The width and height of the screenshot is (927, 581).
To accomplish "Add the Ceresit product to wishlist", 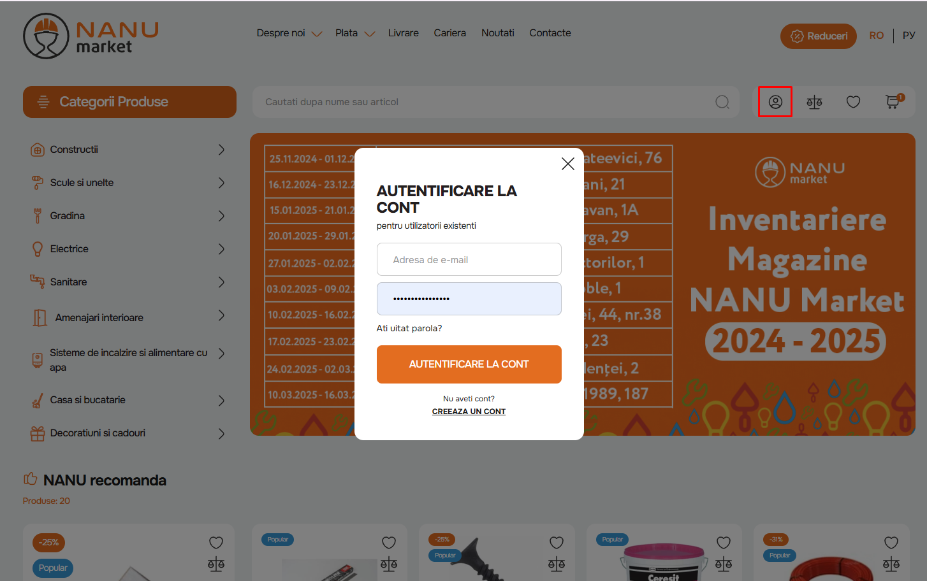I will (724, 543).
